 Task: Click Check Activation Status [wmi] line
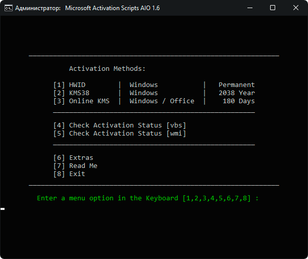(120, 134)
